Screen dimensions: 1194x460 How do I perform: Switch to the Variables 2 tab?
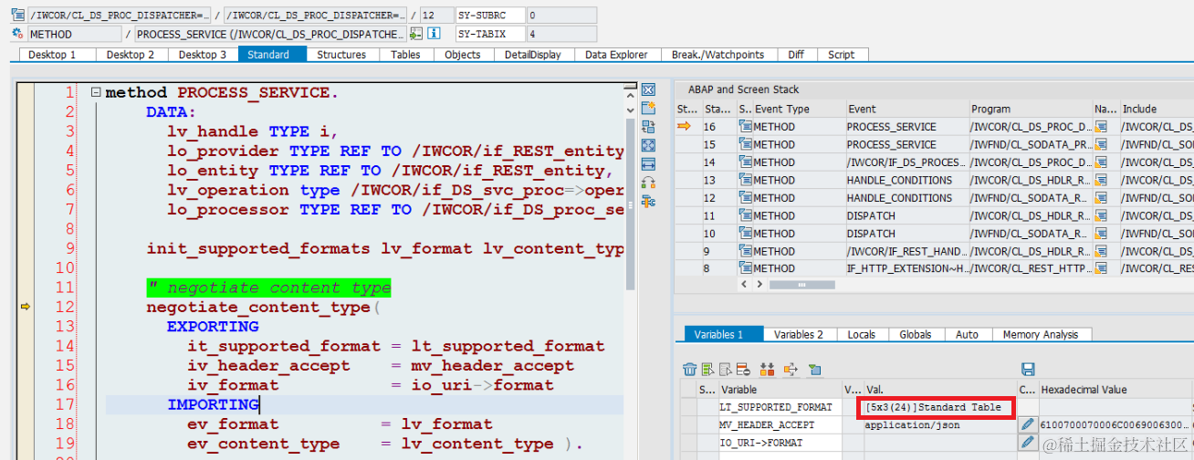799,335
